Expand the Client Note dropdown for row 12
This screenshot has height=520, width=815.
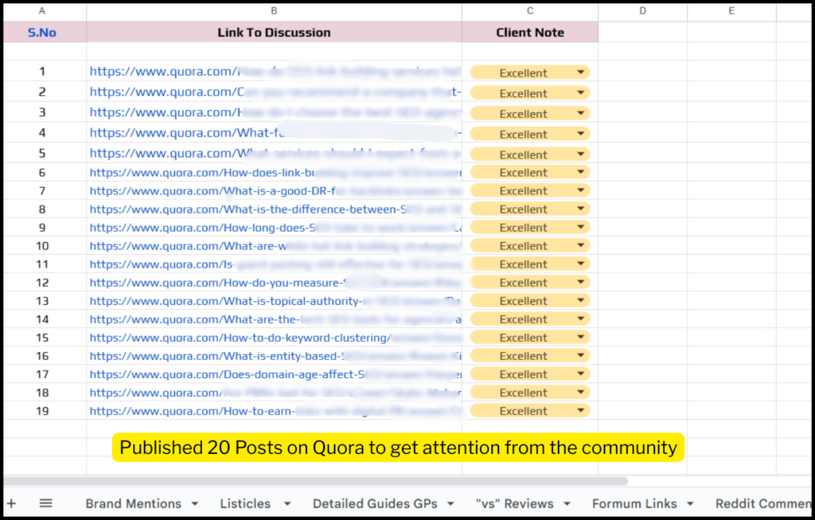pyautogui.click(x=530, y=282)
